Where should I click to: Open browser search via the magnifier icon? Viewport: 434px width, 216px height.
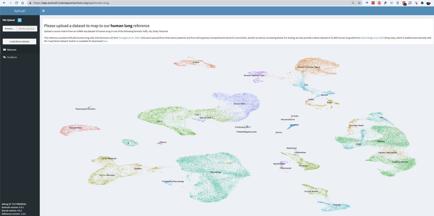(352, 3)
